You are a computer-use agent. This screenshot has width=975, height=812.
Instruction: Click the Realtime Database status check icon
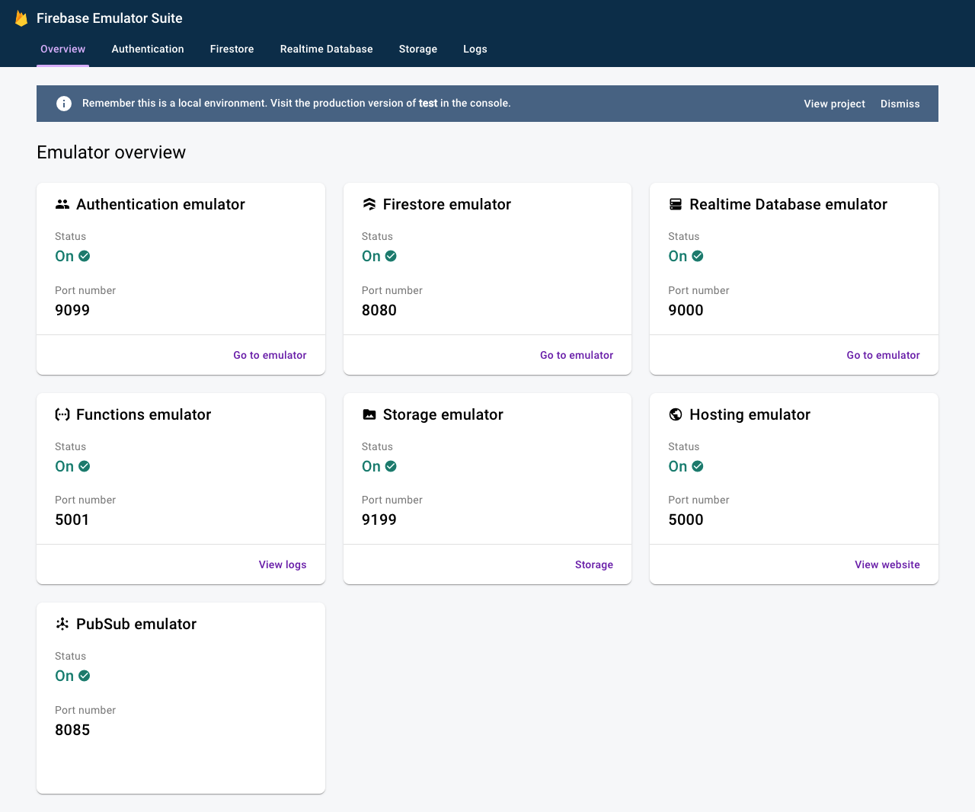(x=698, y=256)
